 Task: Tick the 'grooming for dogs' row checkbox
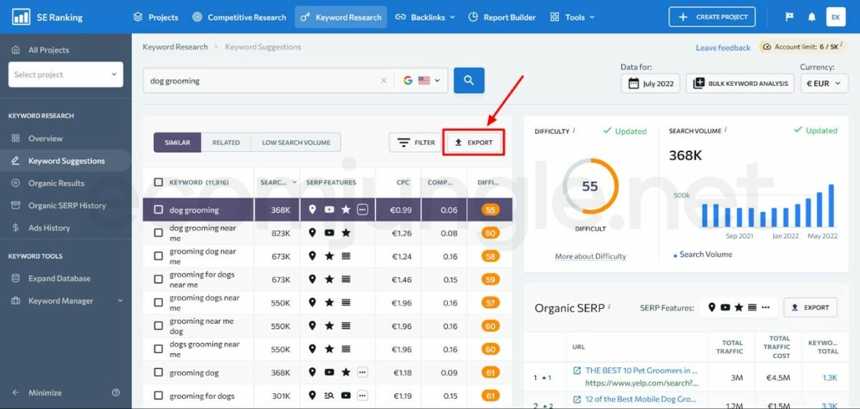pos(158,396)
